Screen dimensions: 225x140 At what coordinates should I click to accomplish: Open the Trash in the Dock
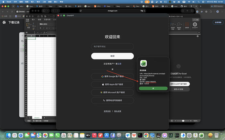tap(217, 135)
